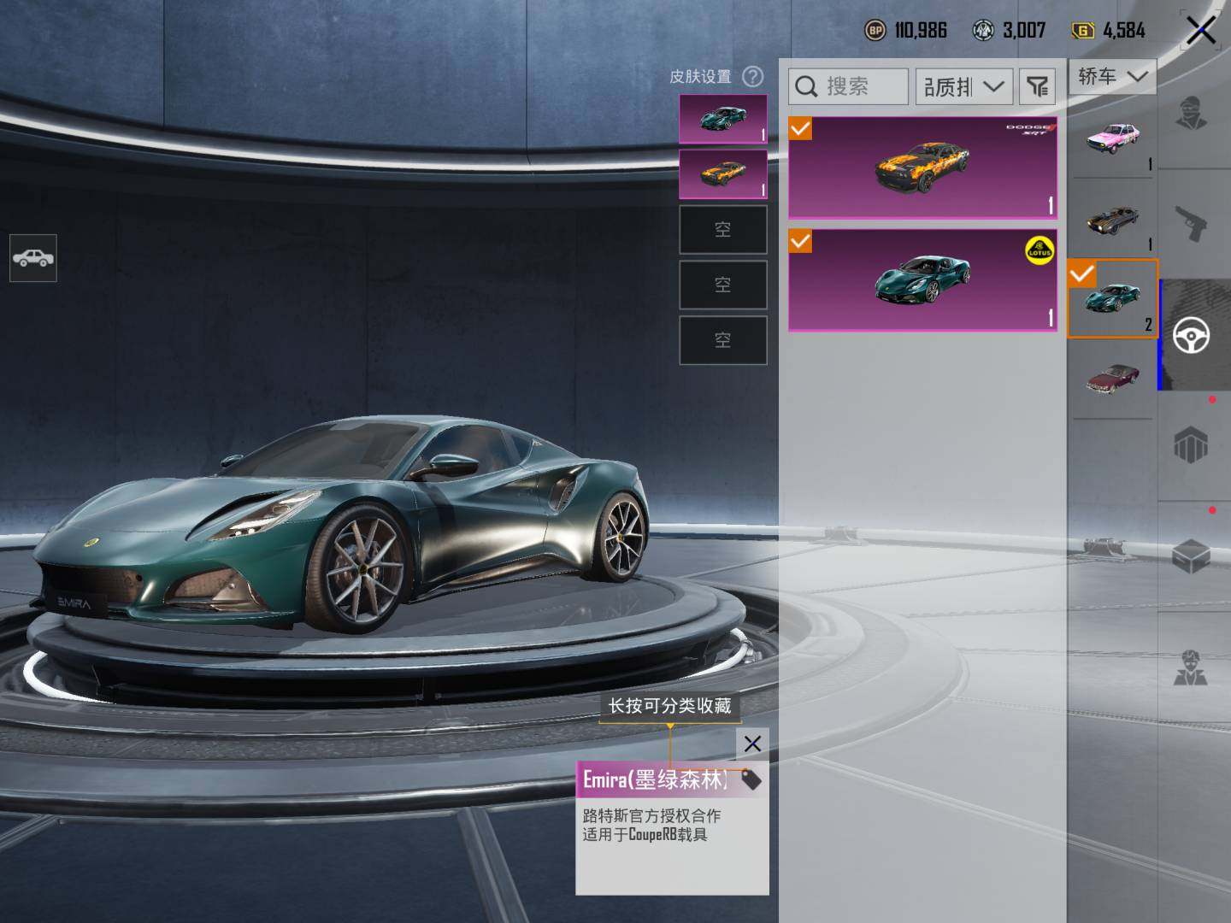Screen dimensions: 1231x923
Task: Click the 适用于CoupeRB载具 description line
Action: click(645, 835)
